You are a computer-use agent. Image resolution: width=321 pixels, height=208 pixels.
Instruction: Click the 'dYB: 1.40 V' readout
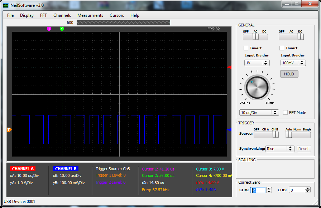[206, 190]
